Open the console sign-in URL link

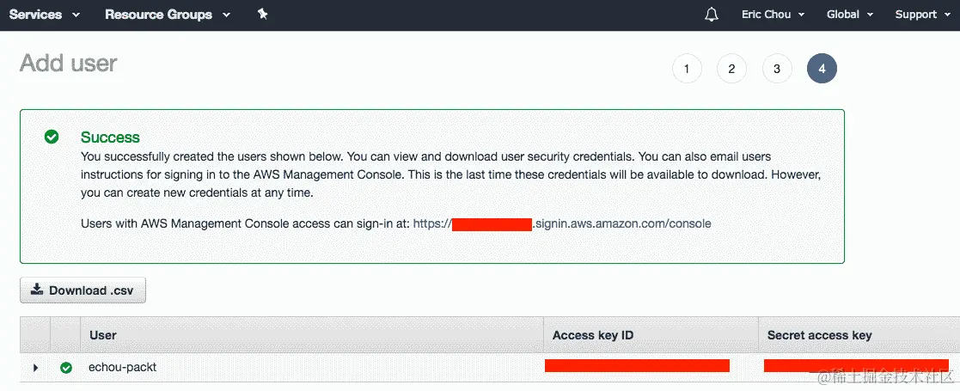(562, 223)
